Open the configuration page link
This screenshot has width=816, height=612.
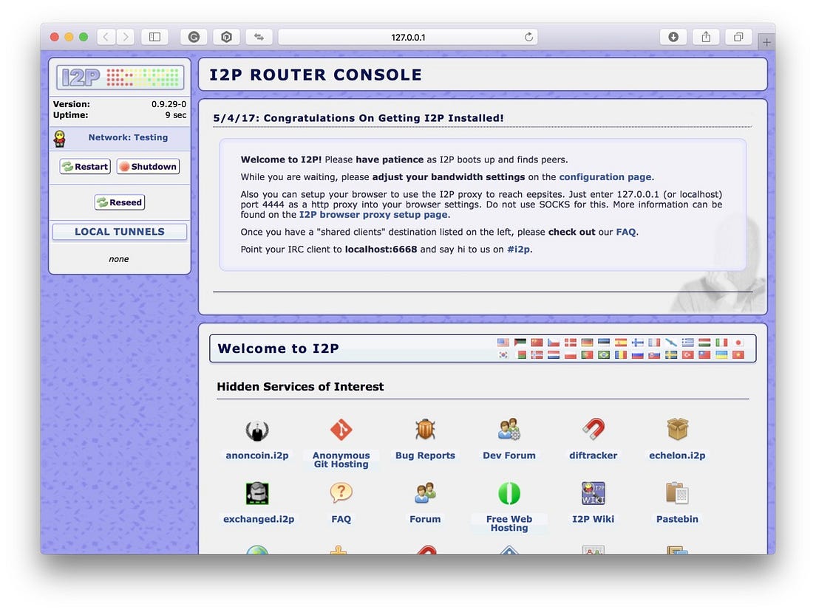[605, 176]
